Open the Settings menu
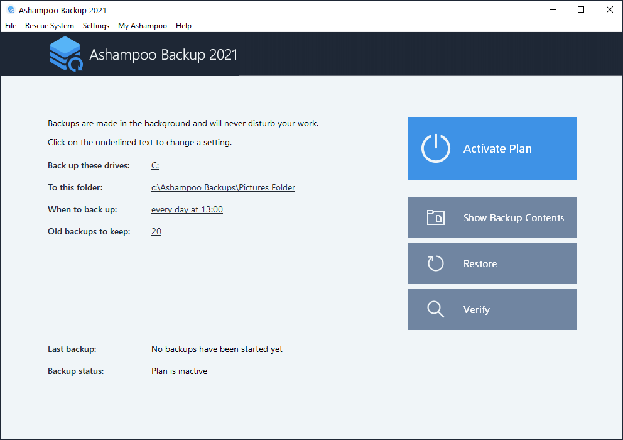The height and width of the screenshot is (440, 623). click(96, 26)
